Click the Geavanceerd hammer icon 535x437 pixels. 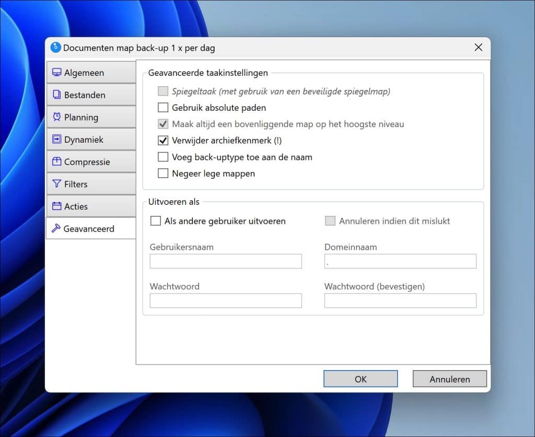[x=56, y=228]
